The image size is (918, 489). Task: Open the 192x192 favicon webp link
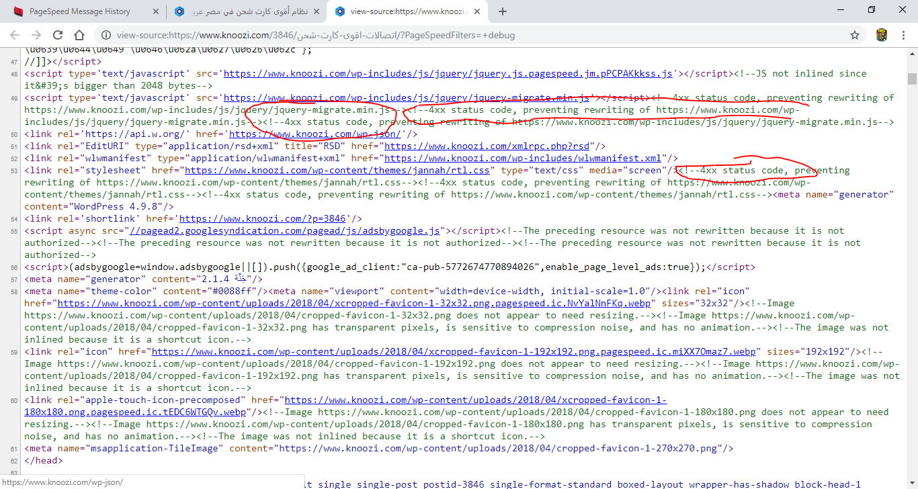454,352
